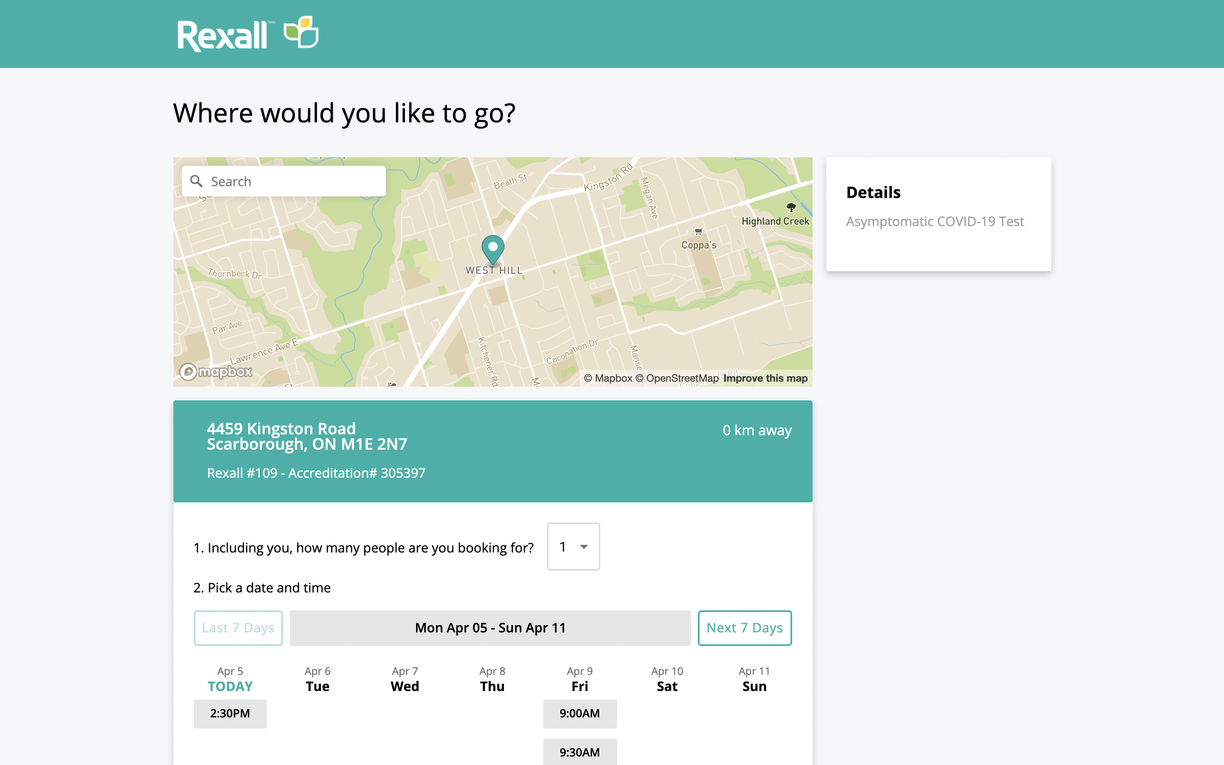Select the 4459 Kingston Road location card

(x=493, y=451)
